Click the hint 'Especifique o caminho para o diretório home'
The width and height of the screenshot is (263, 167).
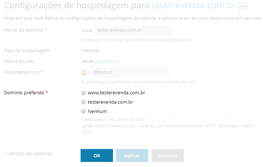tap(139, 82)
